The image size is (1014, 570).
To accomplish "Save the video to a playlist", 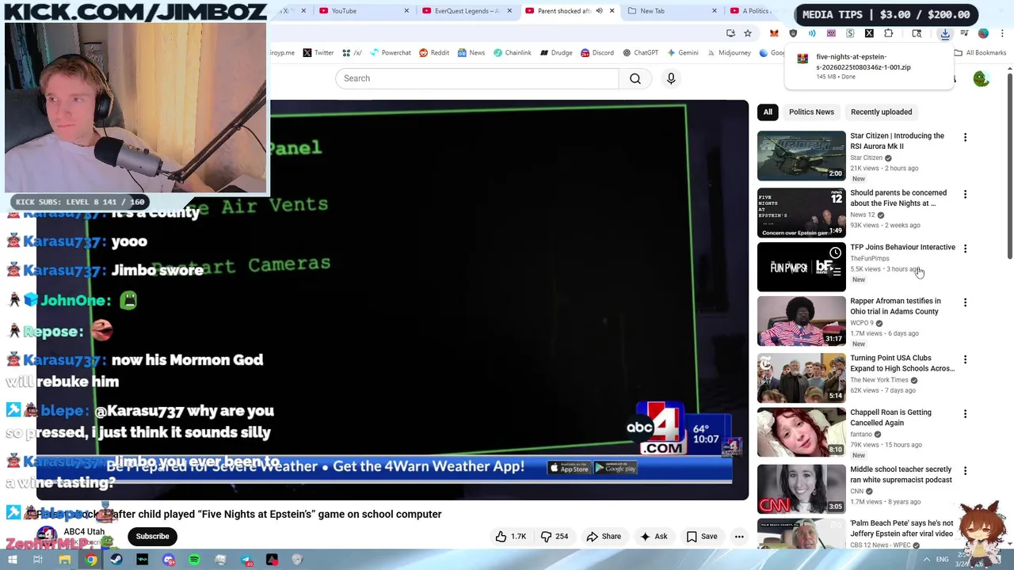I will (702, 537).
